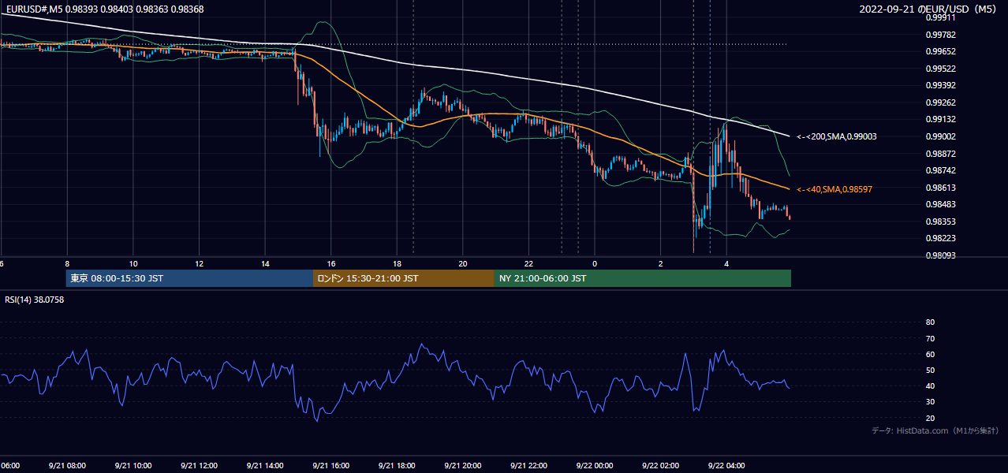1008x473 pixels.
Task: Click the HistData.com data source credit
Action: click(x=935, y=430)
